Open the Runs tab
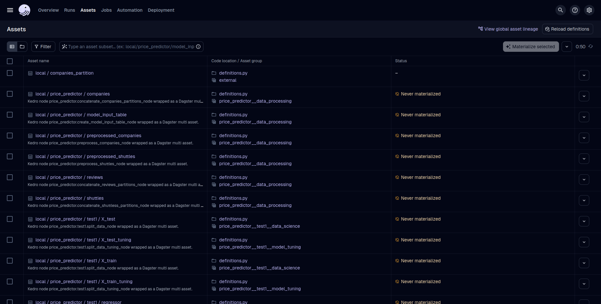Screen dimensions: 601x304 [70, 10]
